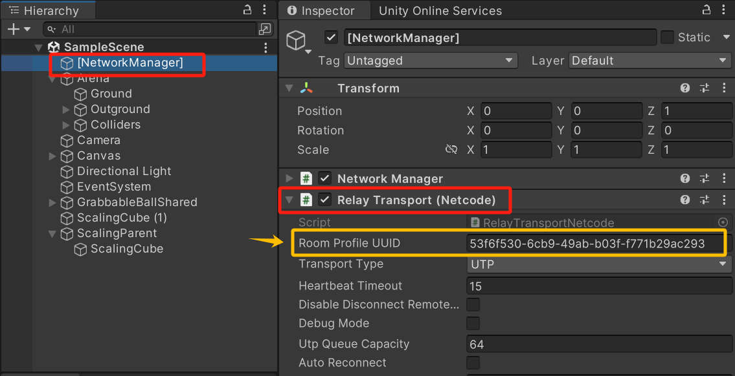Select the Inspector tab
Viewport: 735px width, 376px height.
[322, 10]
